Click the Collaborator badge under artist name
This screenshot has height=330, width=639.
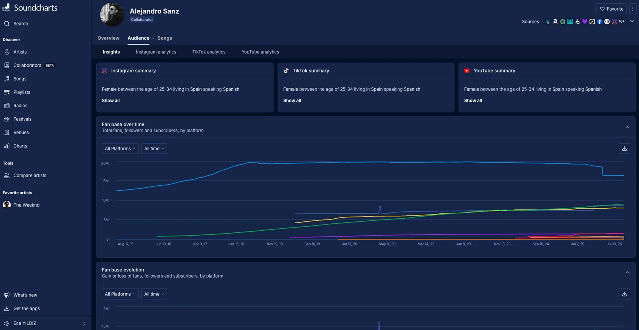point(142,20)
